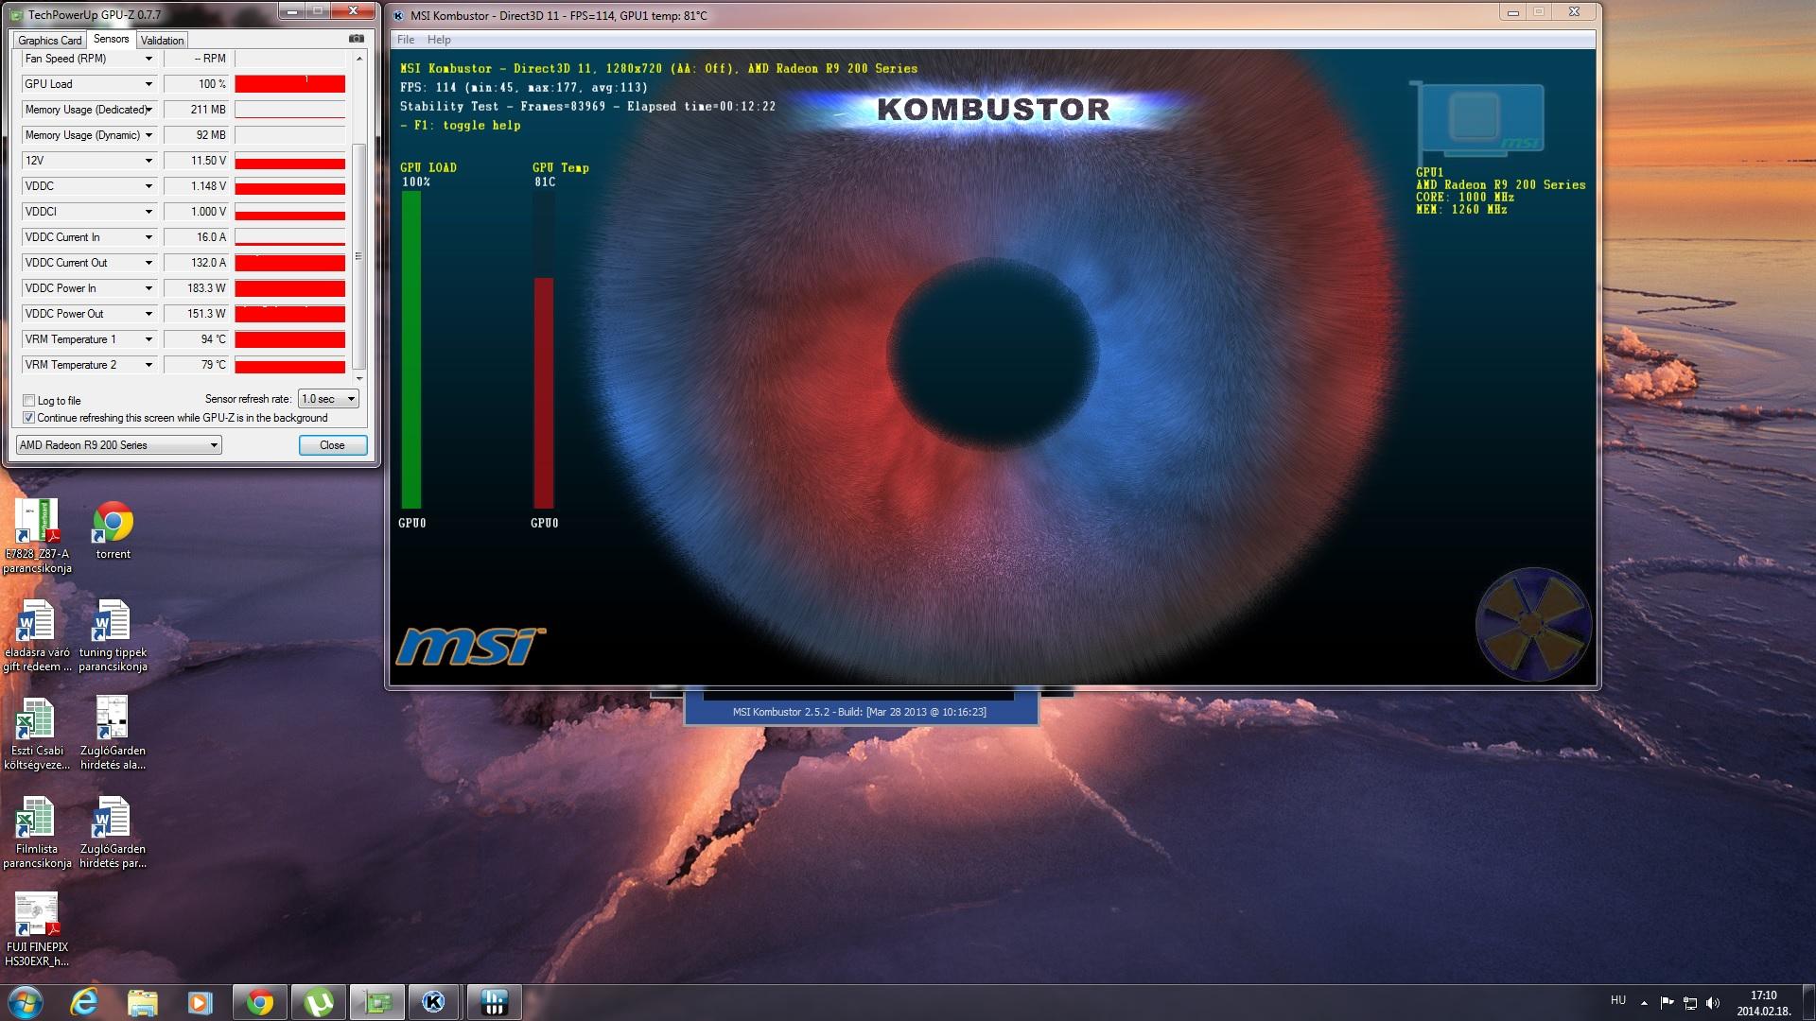Click the GPU-Z screenshot camera icon
Image resolution: width=1816 pixels, height=1021 pixels.
pyautogui.click(x=356, y=39)
